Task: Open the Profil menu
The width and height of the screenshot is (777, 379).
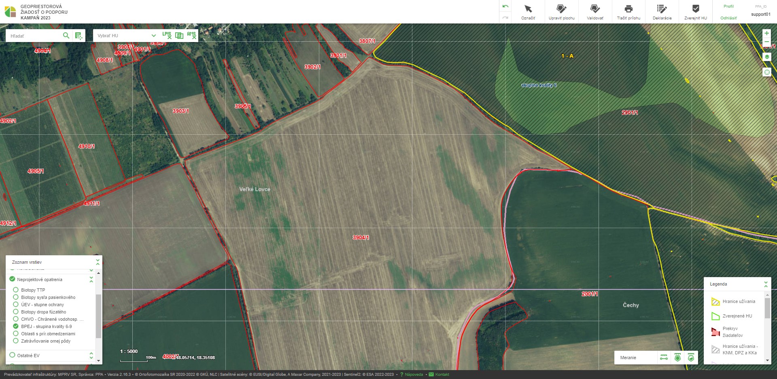Action: coord(728,6)
